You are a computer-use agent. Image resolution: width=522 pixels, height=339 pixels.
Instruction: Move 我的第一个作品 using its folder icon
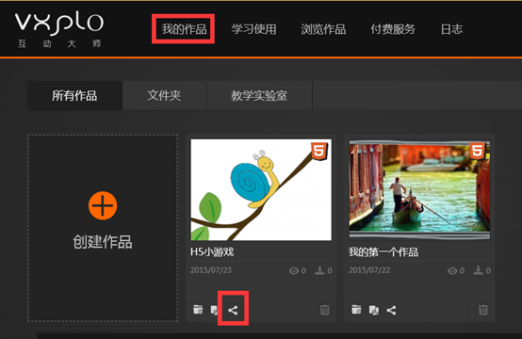coord(356,310)
